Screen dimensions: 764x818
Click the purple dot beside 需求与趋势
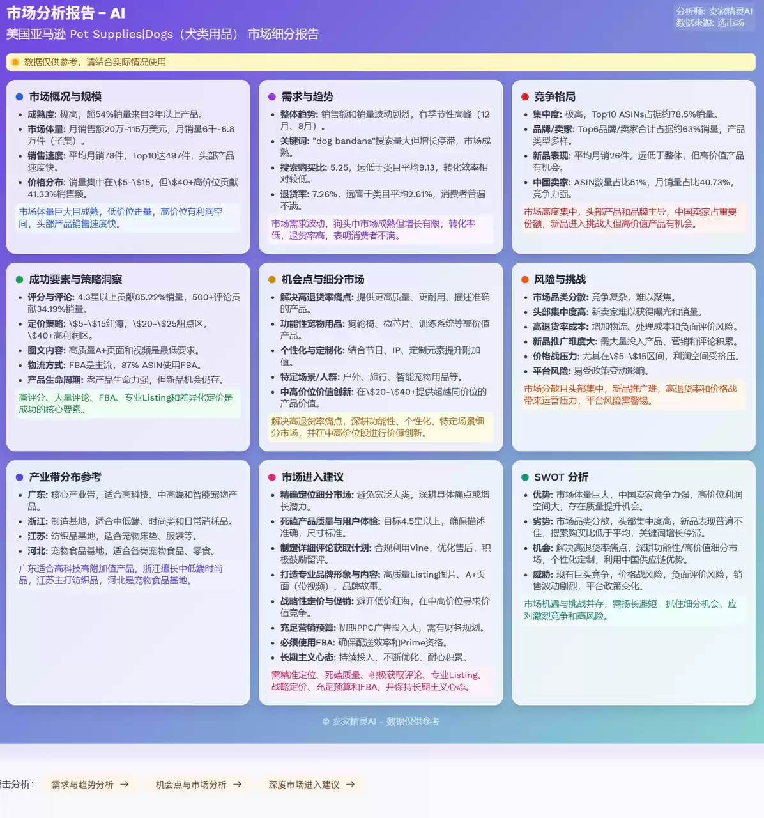click(x=272, y=97)
